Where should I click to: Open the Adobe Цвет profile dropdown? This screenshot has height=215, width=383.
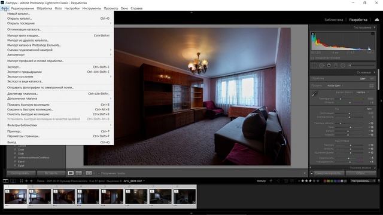click(335, 85)
